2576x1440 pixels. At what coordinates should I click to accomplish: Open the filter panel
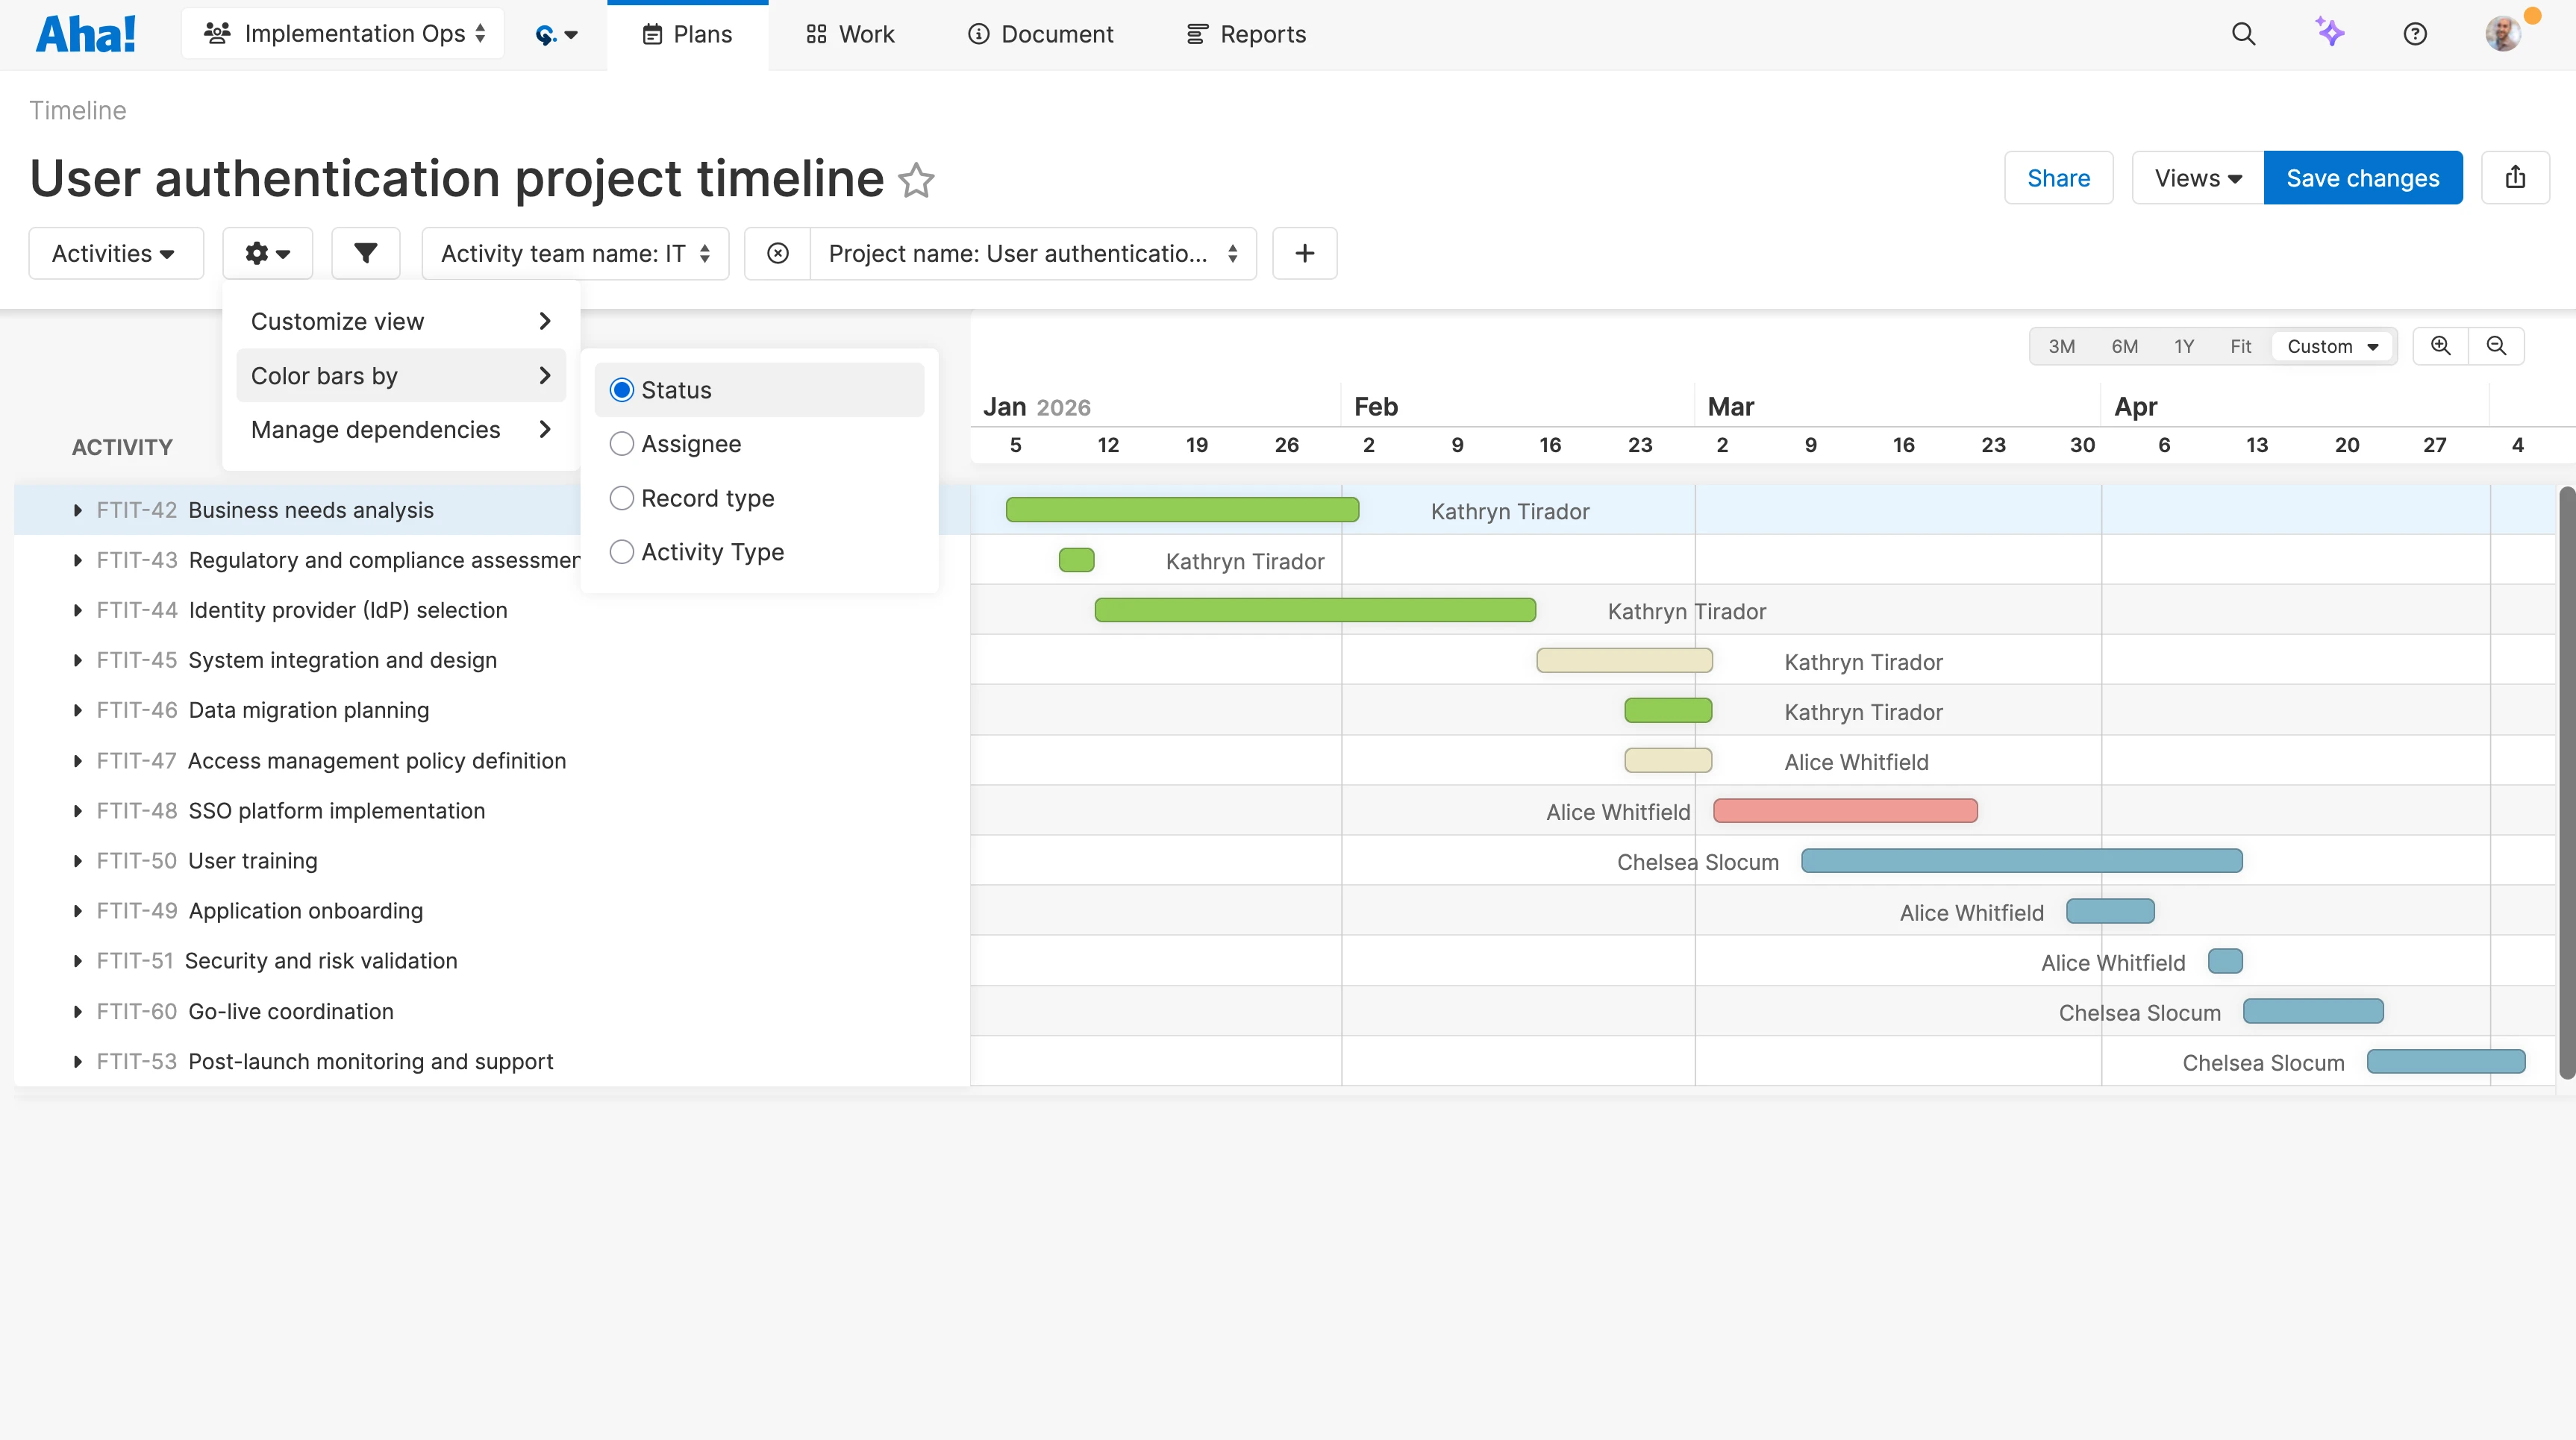[365, 253]
